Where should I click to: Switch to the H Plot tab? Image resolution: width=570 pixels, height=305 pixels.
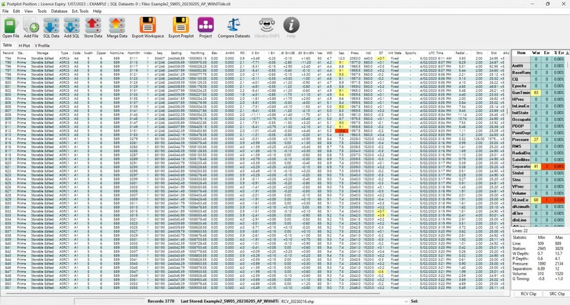click(x=24, y=46)
